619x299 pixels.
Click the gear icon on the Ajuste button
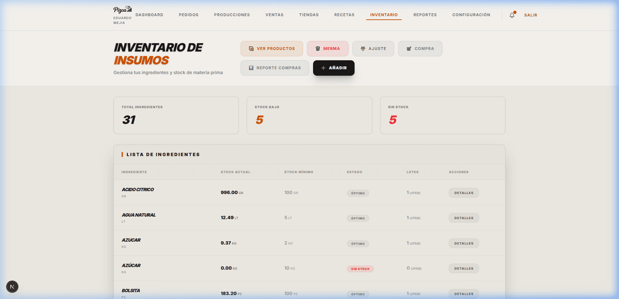363,48
